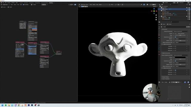Open the Edit menu
This screenshot has width=191, height=107.
pos(6,3)
